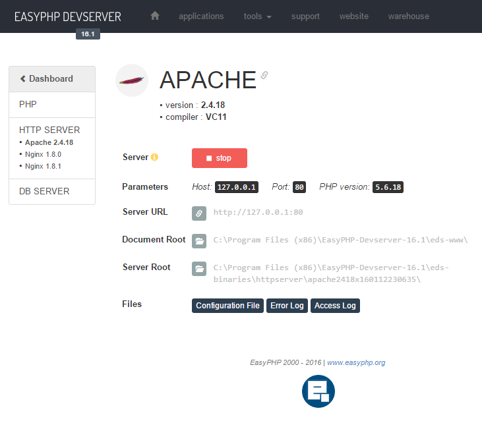Expand the tools dropdown menu

(258, 16)
